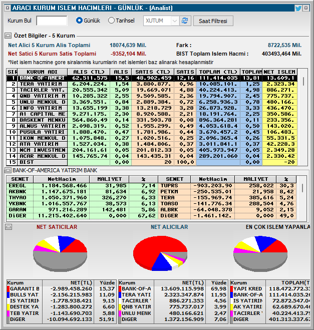Select the BASKENT MENKU row

[152, 120]
